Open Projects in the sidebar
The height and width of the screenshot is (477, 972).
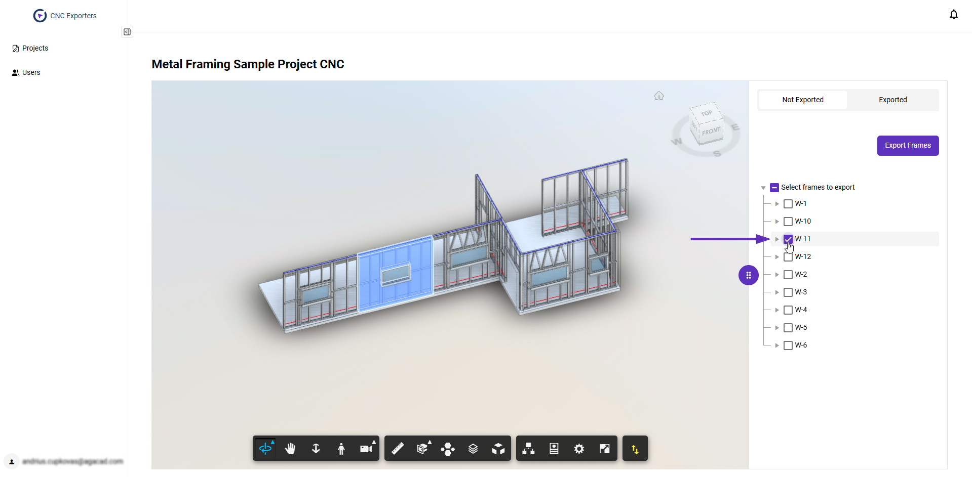(x=35, y=48)
